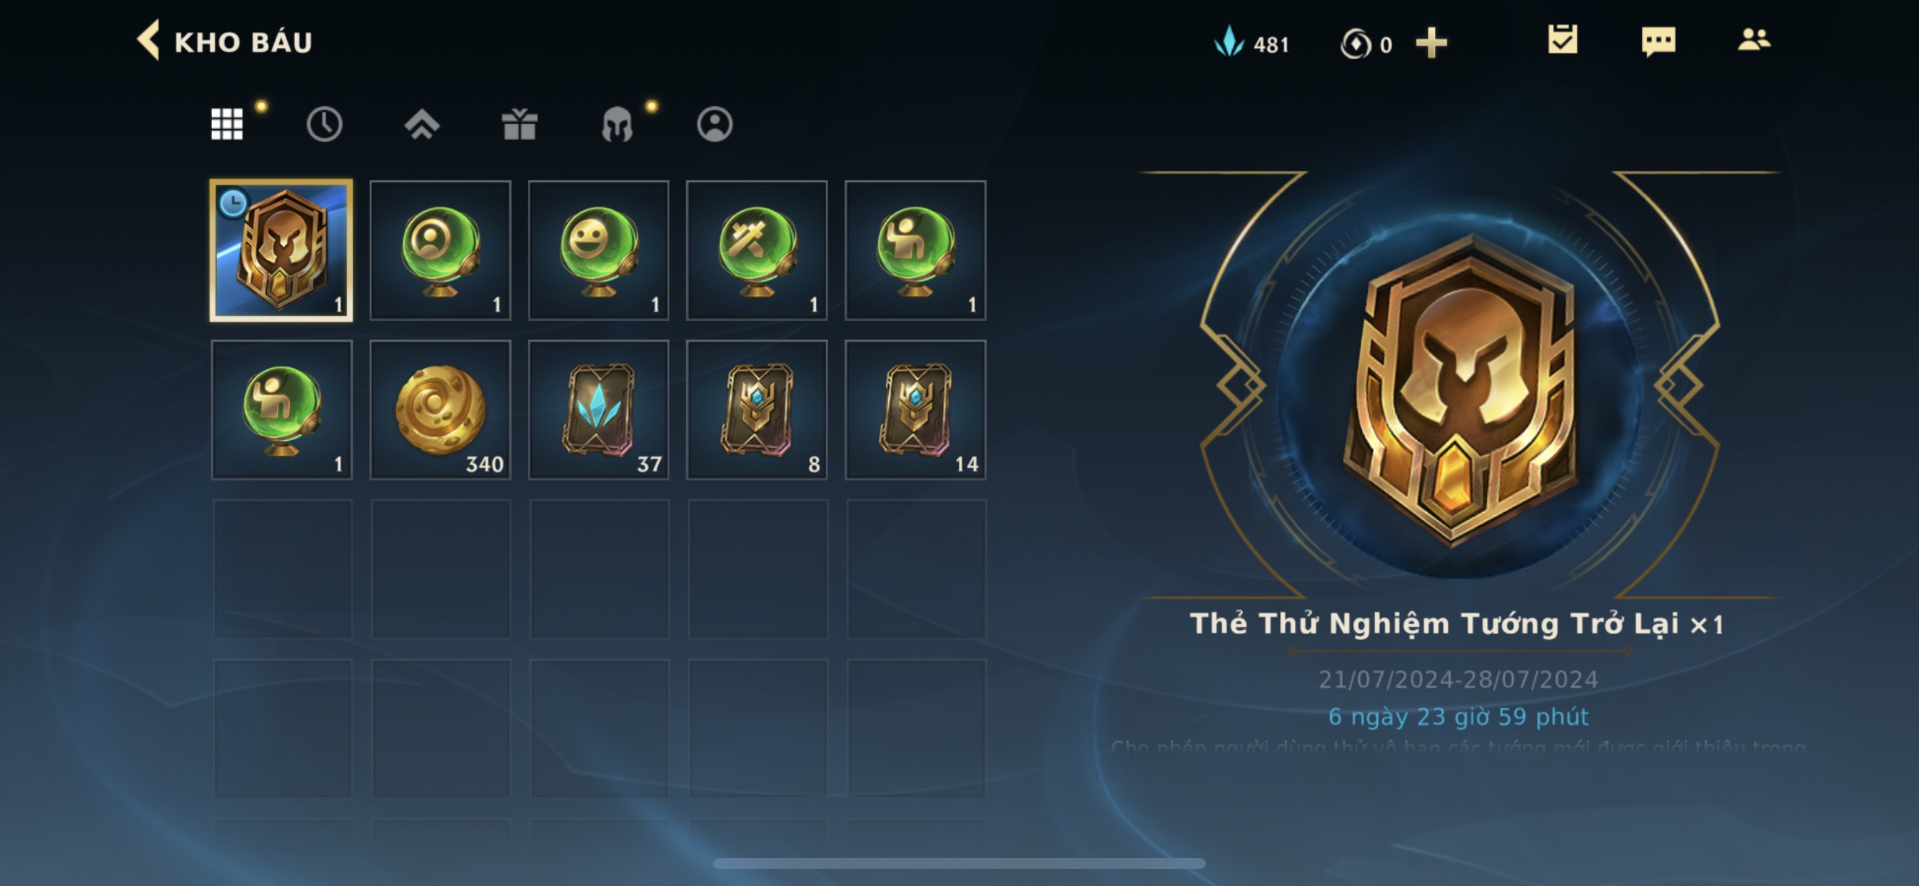The image size is (1919, 886).
Task: Show the champion helmet items tab
Action: pyautogui.click(x=617, y=123)
